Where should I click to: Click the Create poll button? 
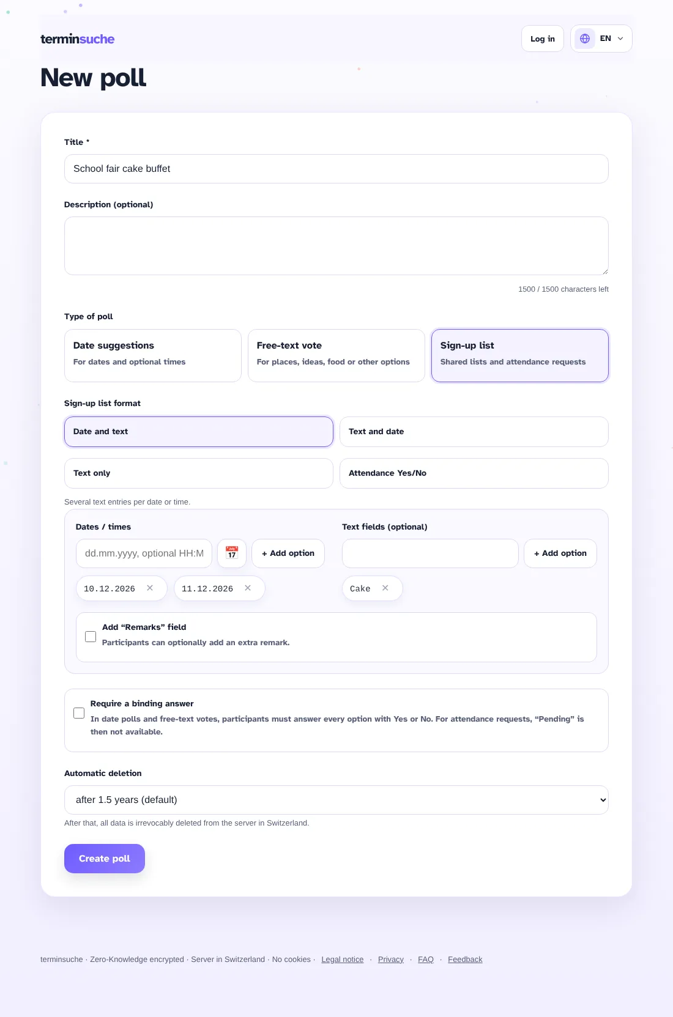[105, 859]
